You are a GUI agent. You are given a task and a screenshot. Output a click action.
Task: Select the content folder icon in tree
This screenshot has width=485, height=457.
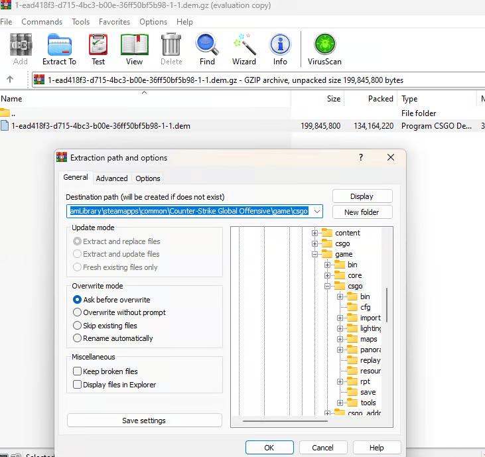[x=327, y=233]
